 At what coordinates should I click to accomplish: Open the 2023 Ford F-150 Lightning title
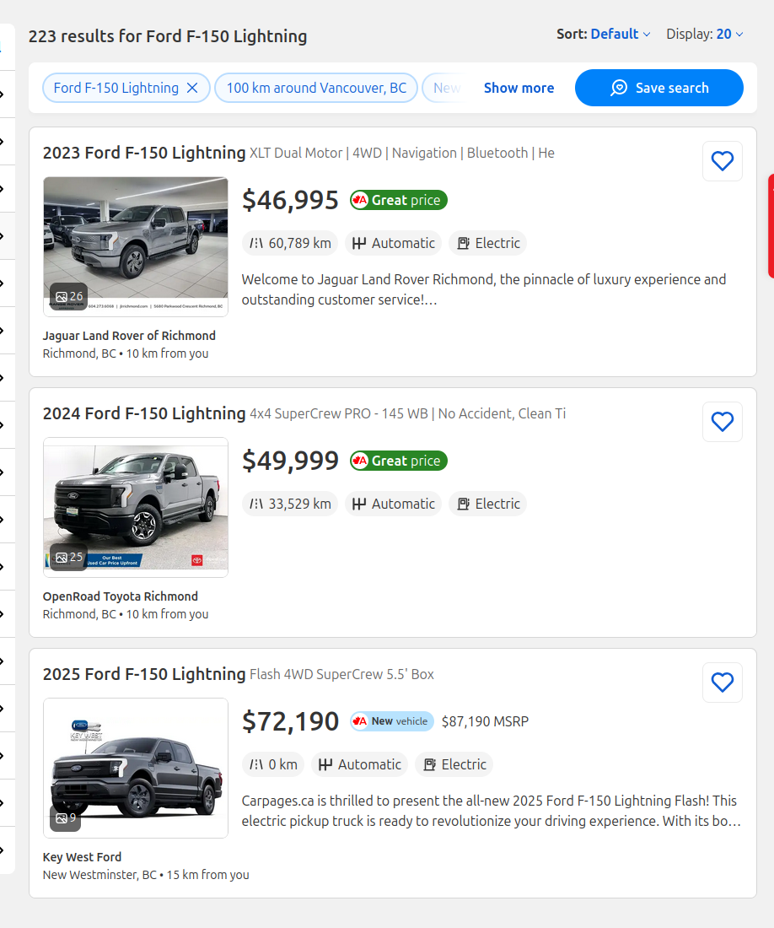coord(144,153)
